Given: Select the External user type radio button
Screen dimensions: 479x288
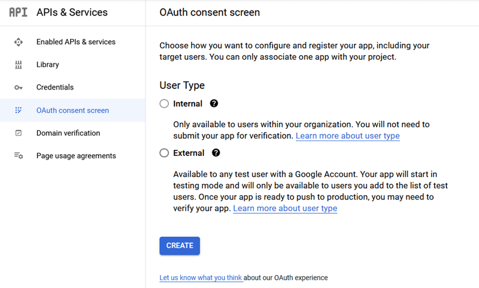Looking at the screenshot, I should point(165,153).
